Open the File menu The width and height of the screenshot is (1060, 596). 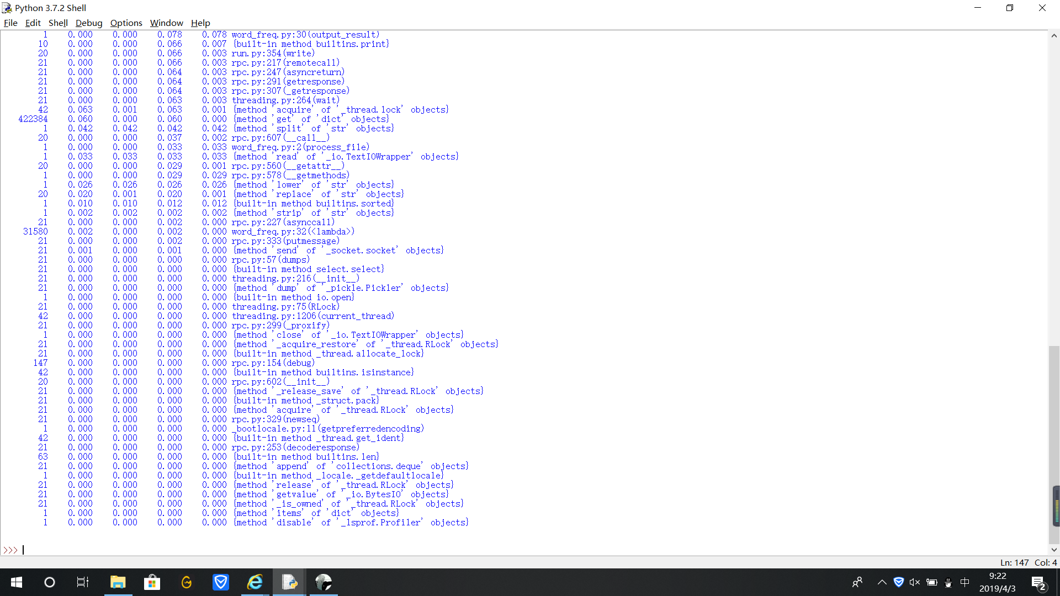pos(10,23)
